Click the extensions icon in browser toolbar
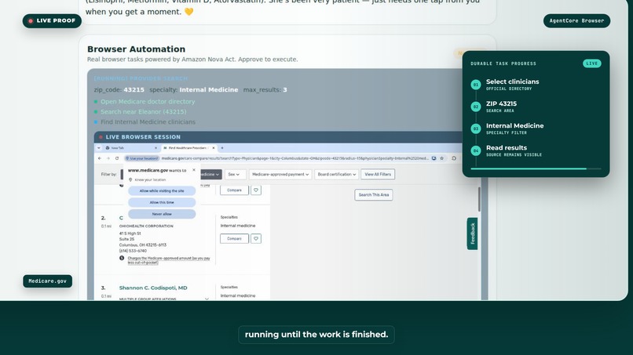Viewport: 633px width, 355px height. [454, 158]
